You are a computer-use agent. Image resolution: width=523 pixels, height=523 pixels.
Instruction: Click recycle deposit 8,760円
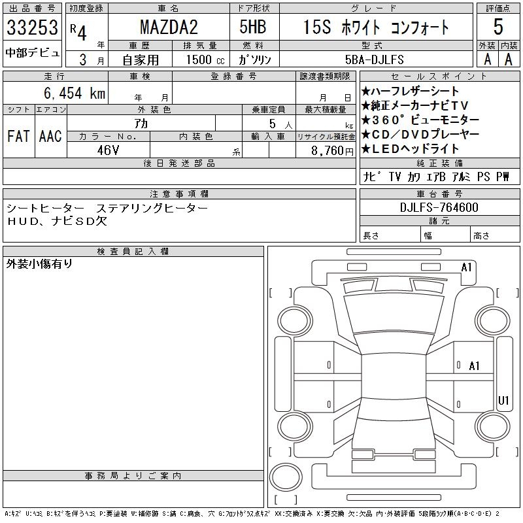click(332, 151)
